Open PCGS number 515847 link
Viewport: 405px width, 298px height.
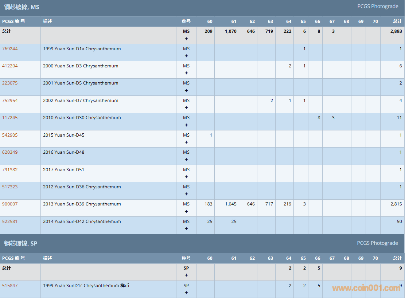[x=10, y=286]
